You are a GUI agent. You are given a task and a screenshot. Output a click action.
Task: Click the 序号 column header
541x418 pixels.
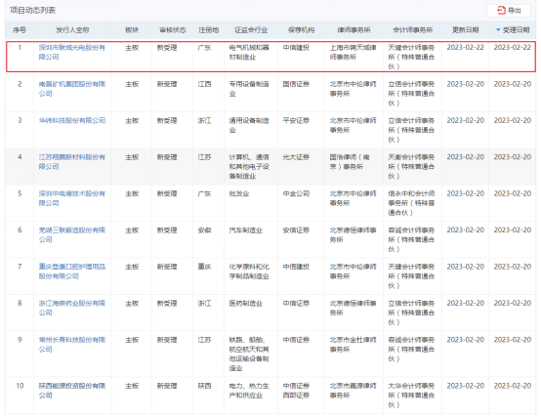click(20, 30)
